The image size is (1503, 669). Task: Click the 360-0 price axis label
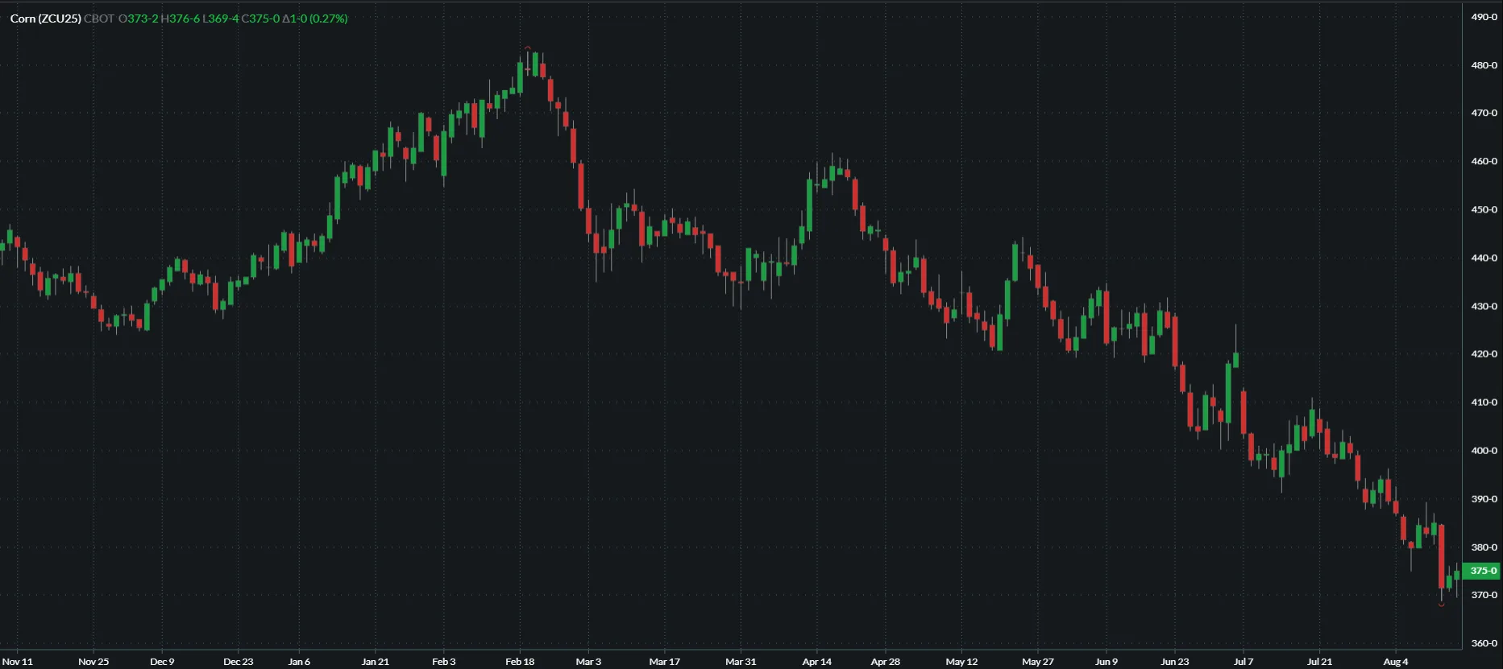point(1484,643)
